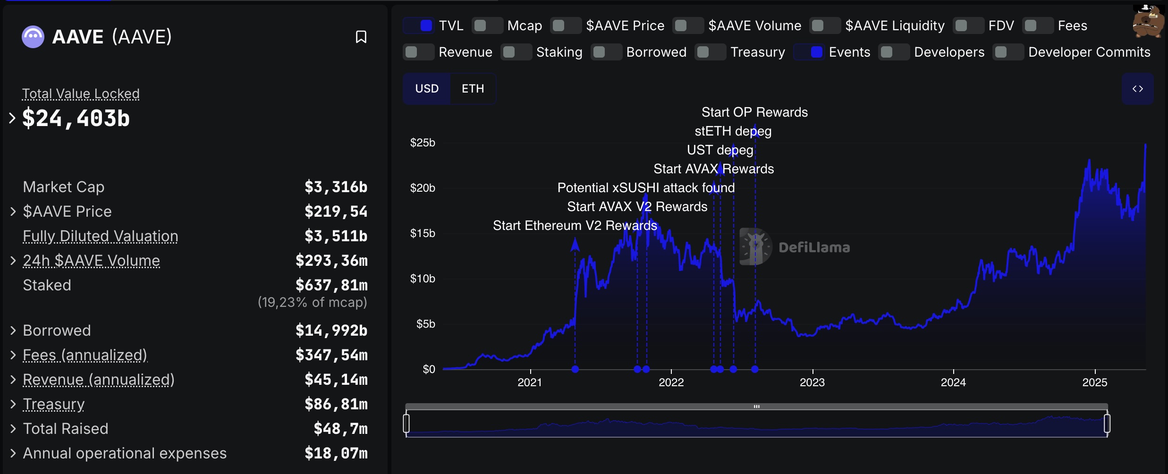This screenshot has height=474, width=1168.
Task: Expand the Total Value Locked breakdown
Action: click(12, 118)
